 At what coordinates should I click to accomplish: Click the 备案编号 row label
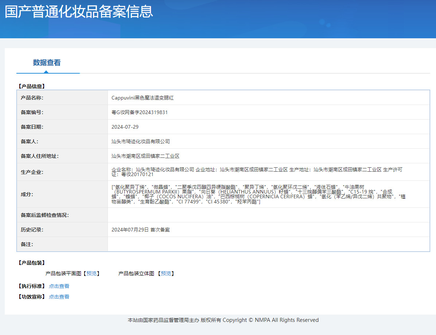tap(32, 112)
